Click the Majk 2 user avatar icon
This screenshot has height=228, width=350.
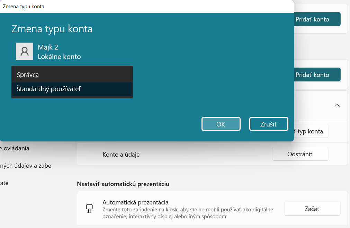click(25, 51)
